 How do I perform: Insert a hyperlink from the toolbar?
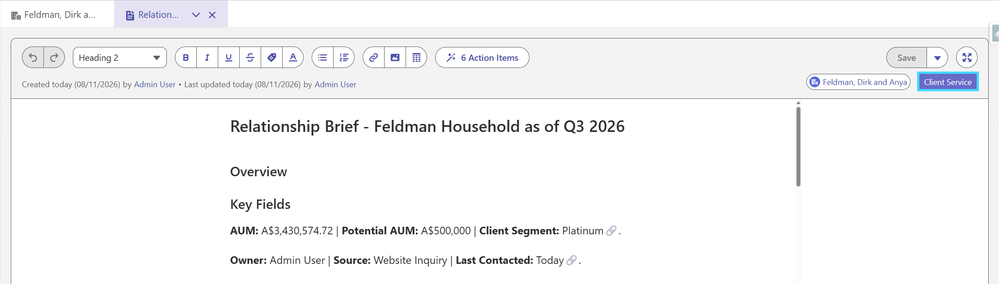coord(373,58)
